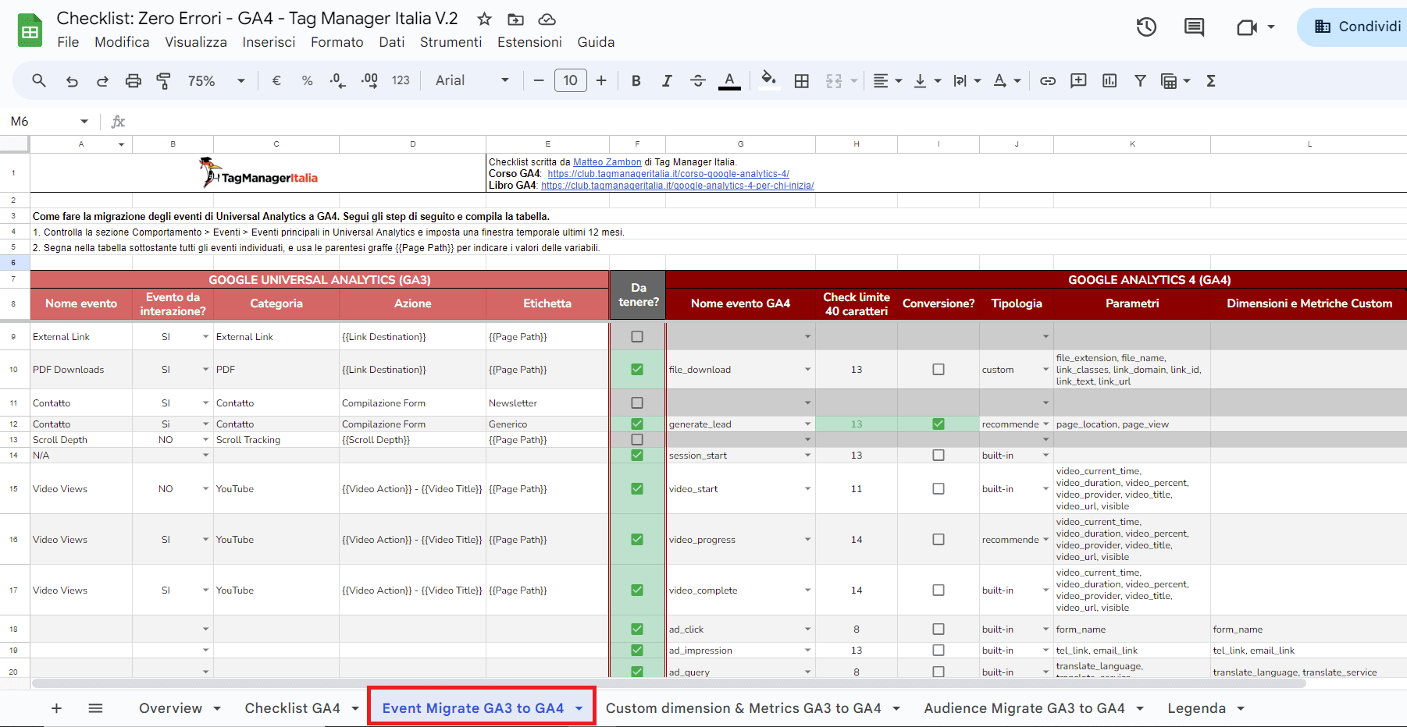Open Matteo Zambon link
Screen dimensions: 1407x727
point(607,162)
